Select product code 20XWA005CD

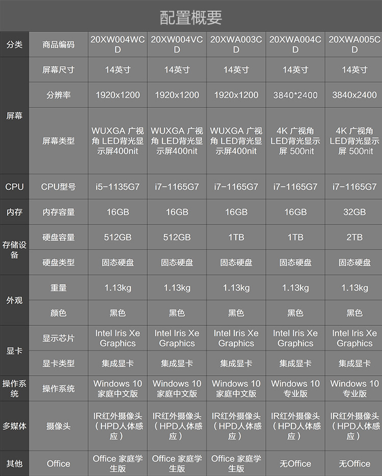click(x=354, y=44)
